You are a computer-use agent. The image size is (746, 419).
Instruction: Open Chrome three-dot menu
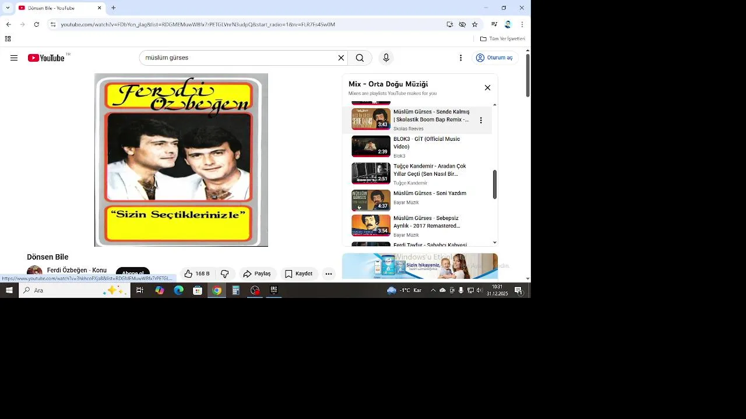tap(522, 24)
